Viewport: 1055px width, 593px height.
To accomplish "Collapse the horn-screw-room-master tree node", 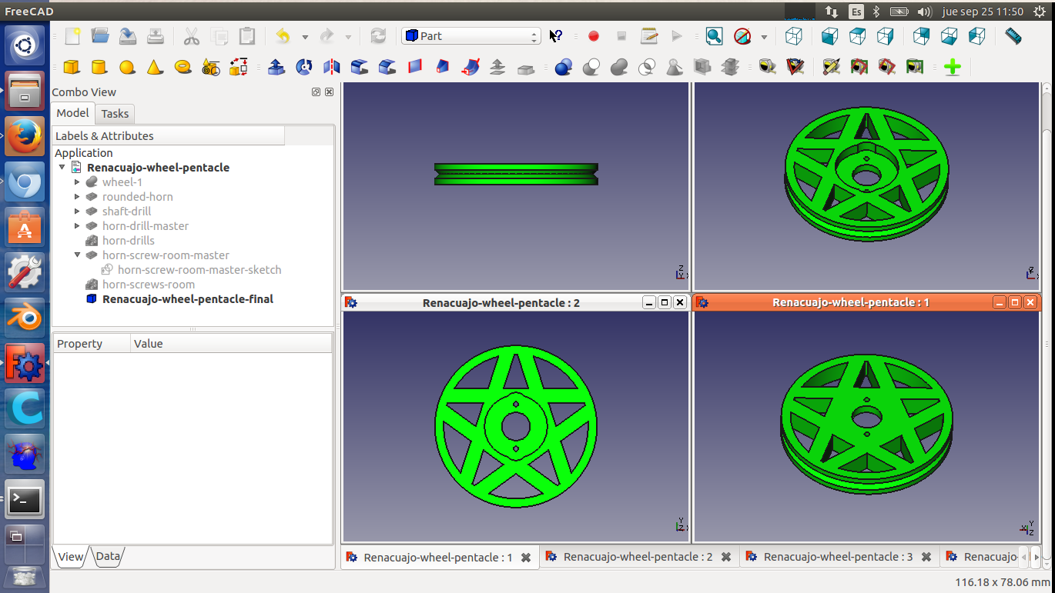I will coord(77,255).
